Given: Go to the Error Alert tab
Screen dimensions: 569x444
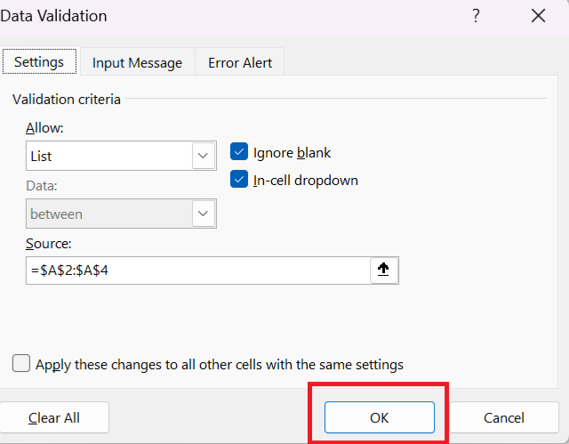Looking at the screenshot, I should tap(240, 62).
